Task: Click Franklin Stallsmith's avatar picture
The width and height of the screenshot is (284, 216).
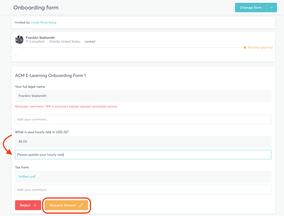Action: tap(19, 40)
